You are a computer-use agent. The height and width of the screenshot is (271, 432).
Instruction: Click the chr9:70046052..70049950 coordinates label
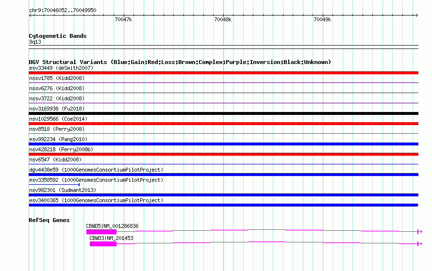click(63, 11)
